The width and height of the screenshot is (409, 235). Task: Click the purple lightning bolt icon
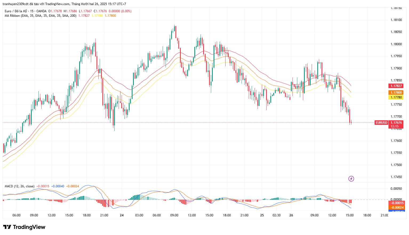[351, 179]
